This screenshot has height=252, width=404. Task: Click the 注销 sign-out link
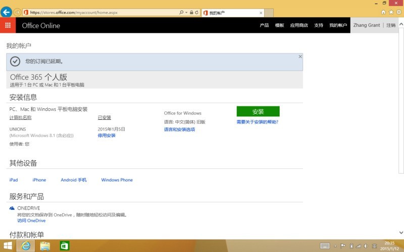click(x=391, y=25)
